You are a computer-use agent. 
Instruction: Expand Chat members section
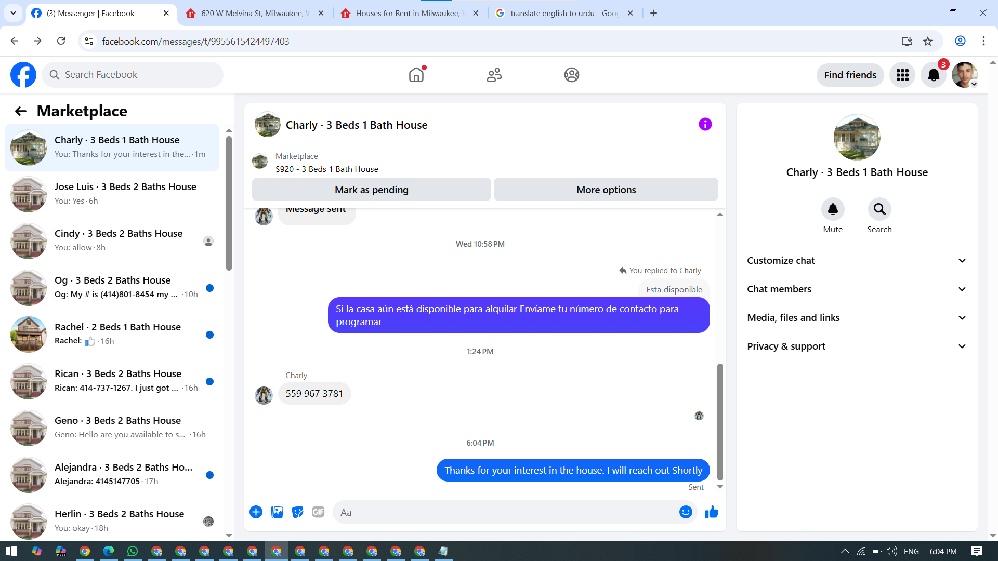coord(857,289)
